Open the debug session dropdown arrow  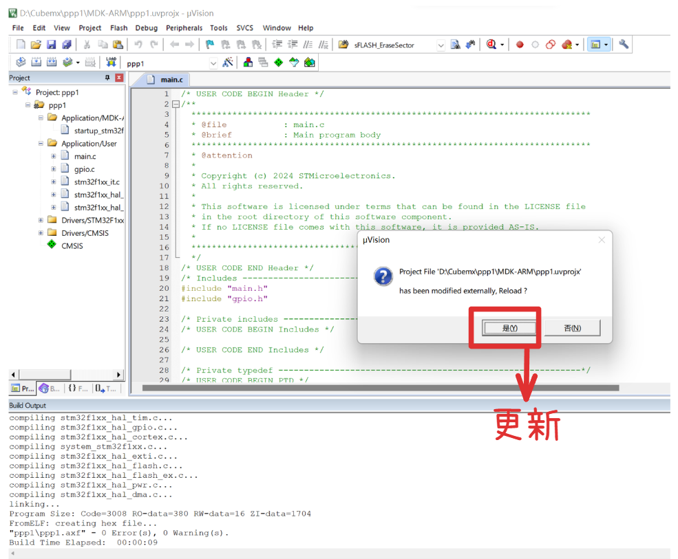[x=502, y=45]
